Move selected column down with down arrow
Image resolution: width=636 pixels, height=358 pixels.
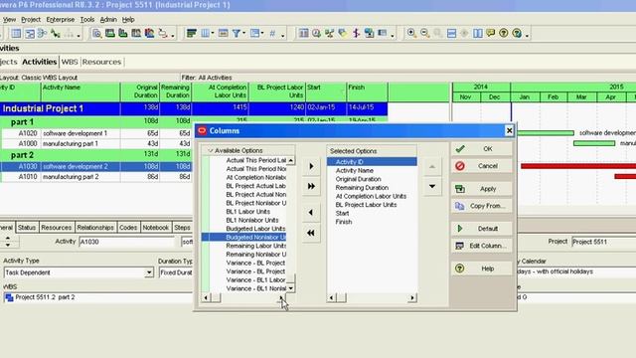point(432,186)
